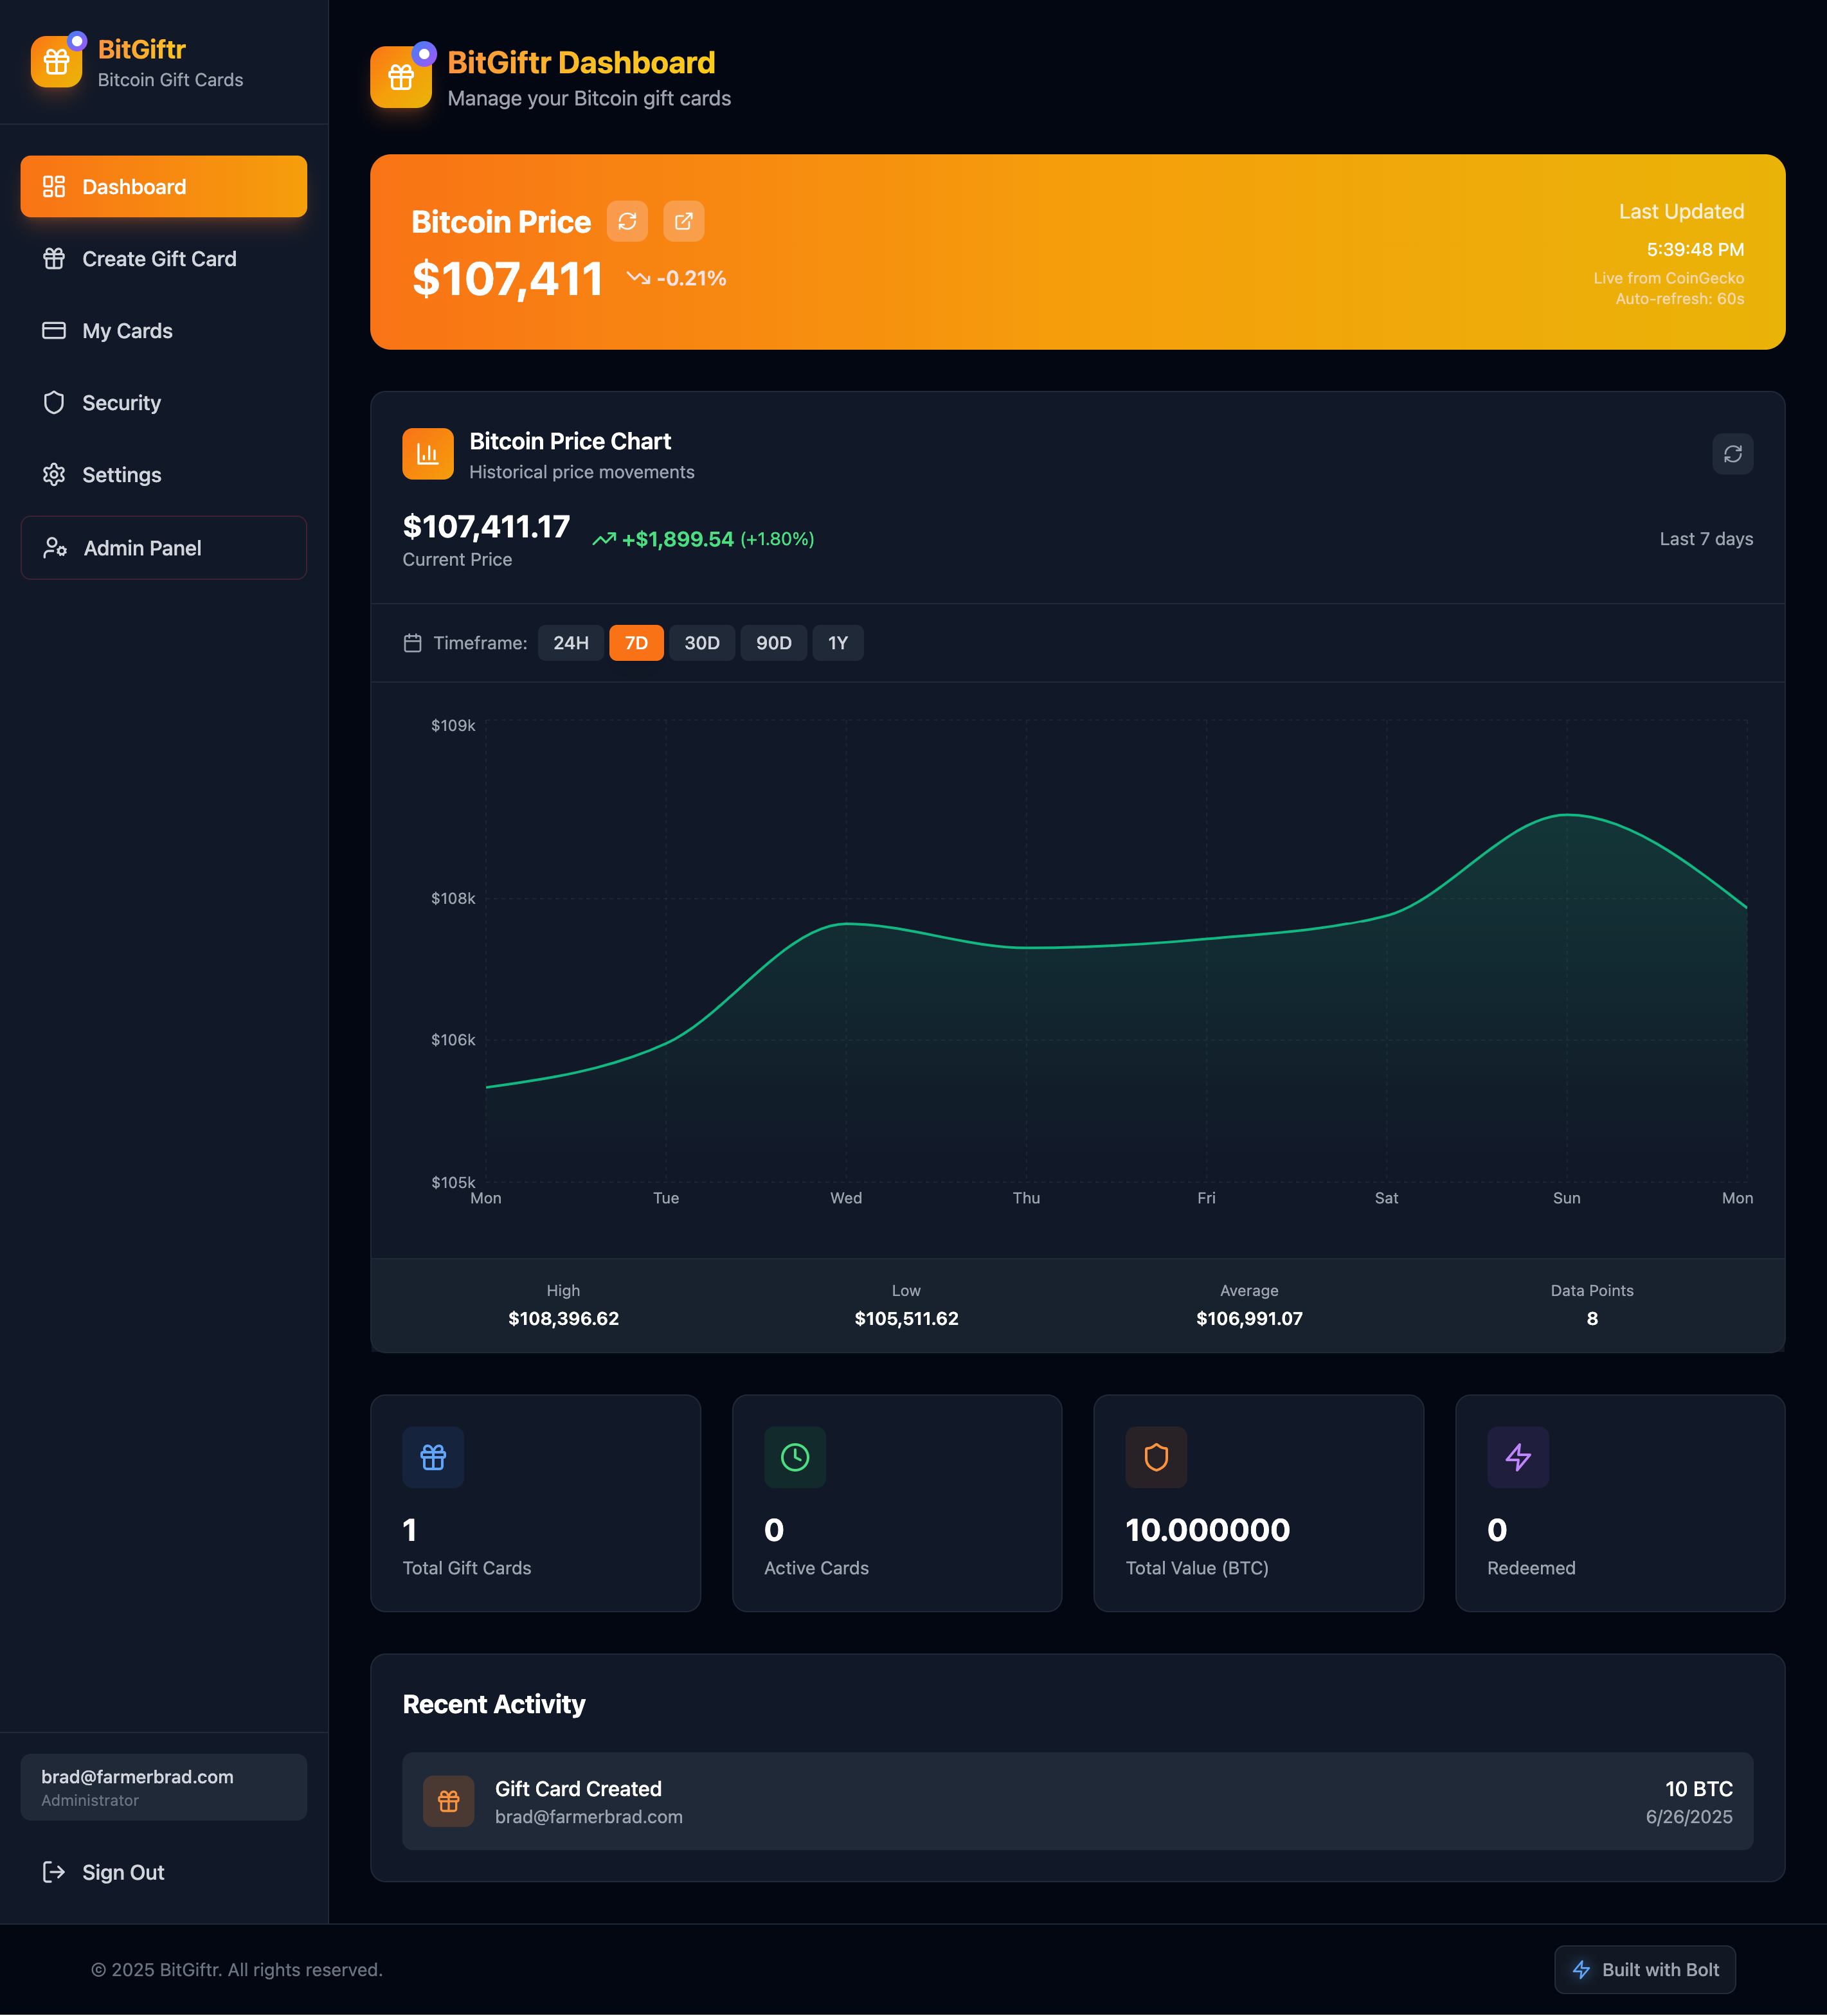Viewport: 1827px width, 2016px height.
Task: Click the green clock icon on Active Cards
Action: pos(794,1457)
